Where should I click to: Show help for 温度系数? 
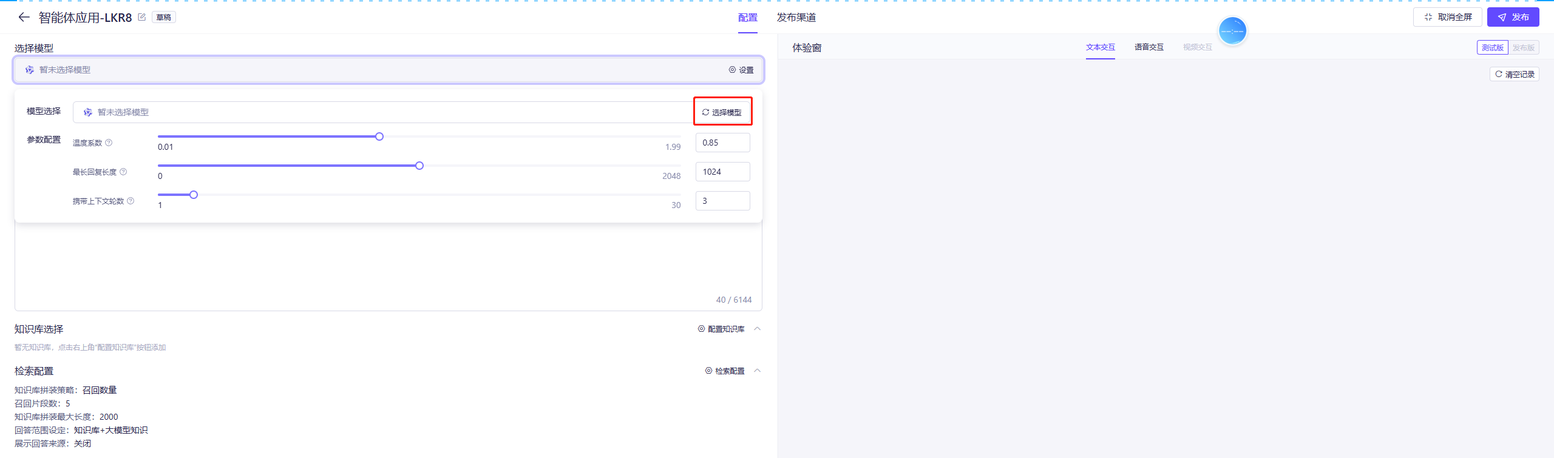tap(109, 143)
